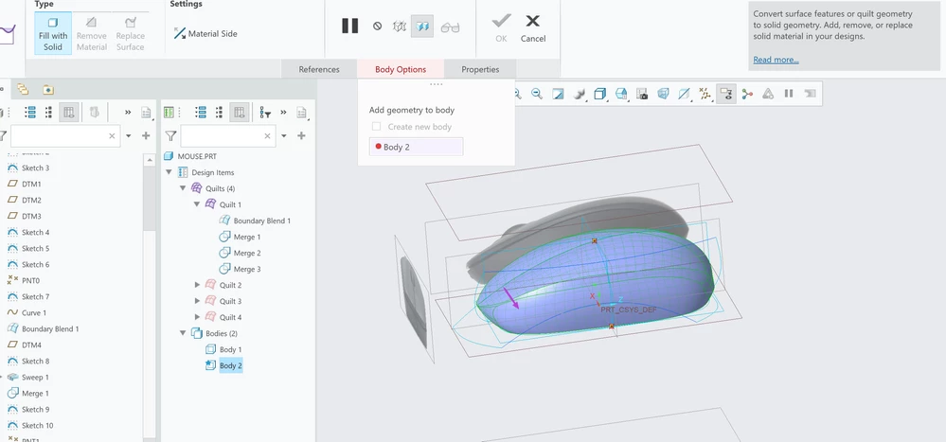
Task: Flip the Material Side setting
Action: click(x=205, y=34)
